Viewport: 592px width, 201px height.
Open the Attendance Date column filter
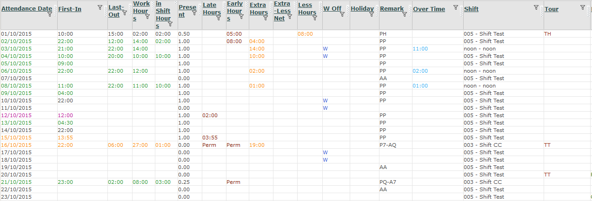[x=50, y=14]
